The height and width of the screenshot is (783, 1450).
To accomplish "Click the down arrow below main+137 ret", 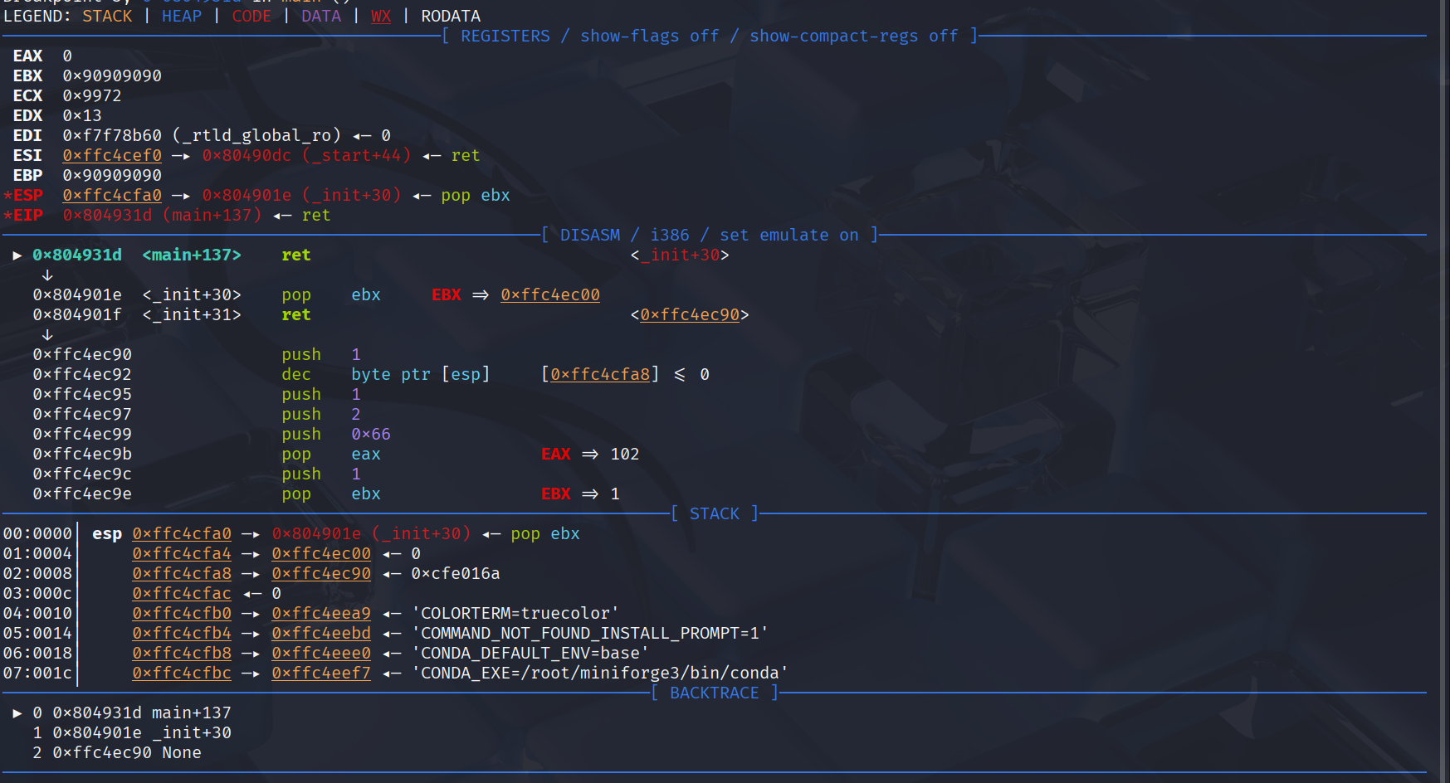I will click(x=47, y=275).
